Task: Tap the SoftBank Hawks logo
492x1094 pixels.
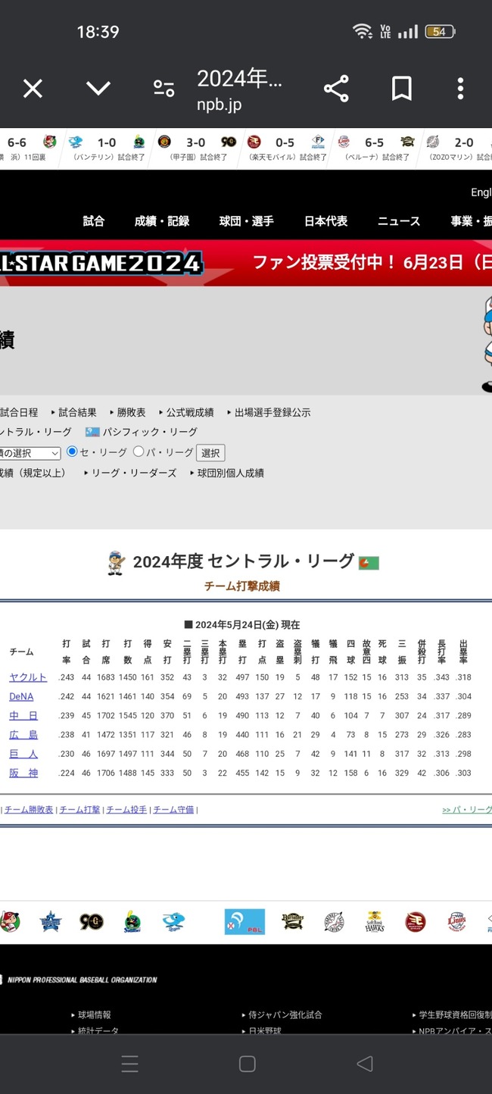Action: [374, 922]
